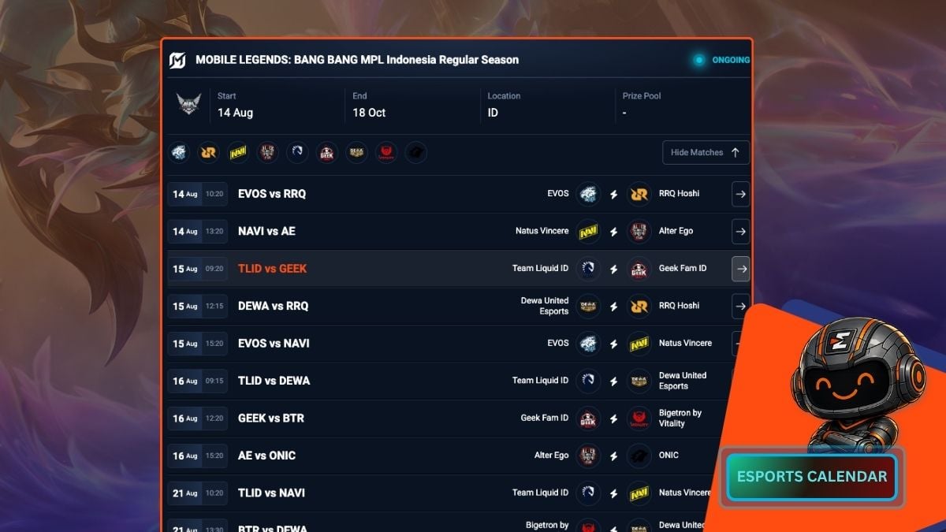The image size is (946, 532).
Task: Open the AE vs ONIC match title
Action: click(266, 456)
